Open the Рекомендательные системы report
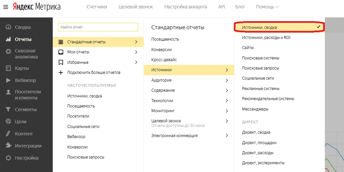344x172 pixels. 268,99
